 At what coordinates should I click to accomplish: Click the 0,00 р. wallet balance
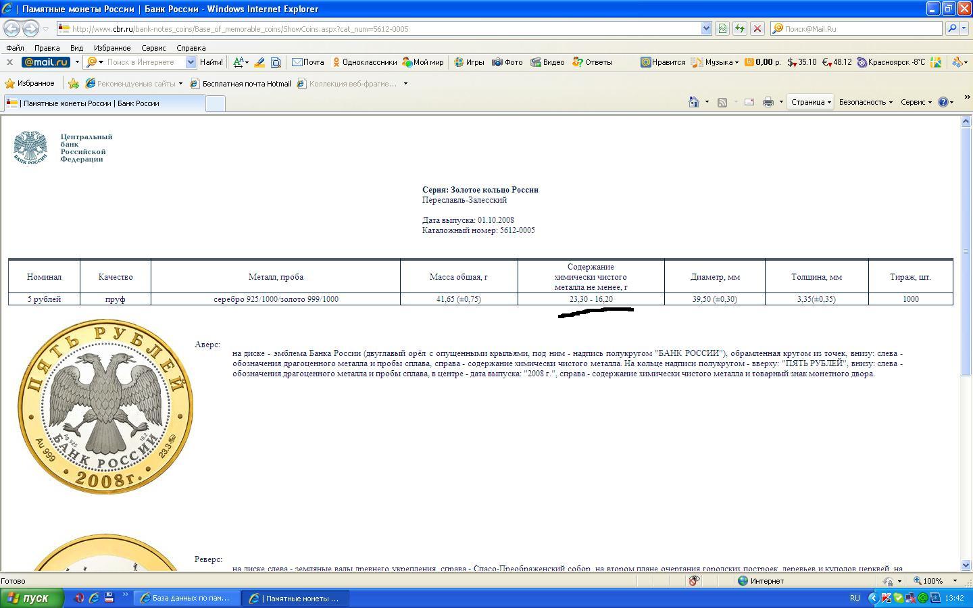coord(763,62)
